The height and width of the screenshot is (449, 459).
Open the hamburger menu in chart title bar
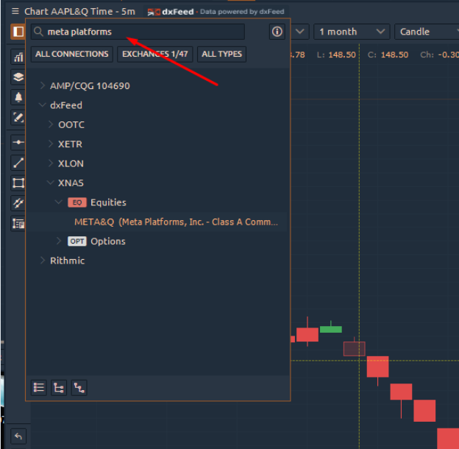(x=15, y=12)
